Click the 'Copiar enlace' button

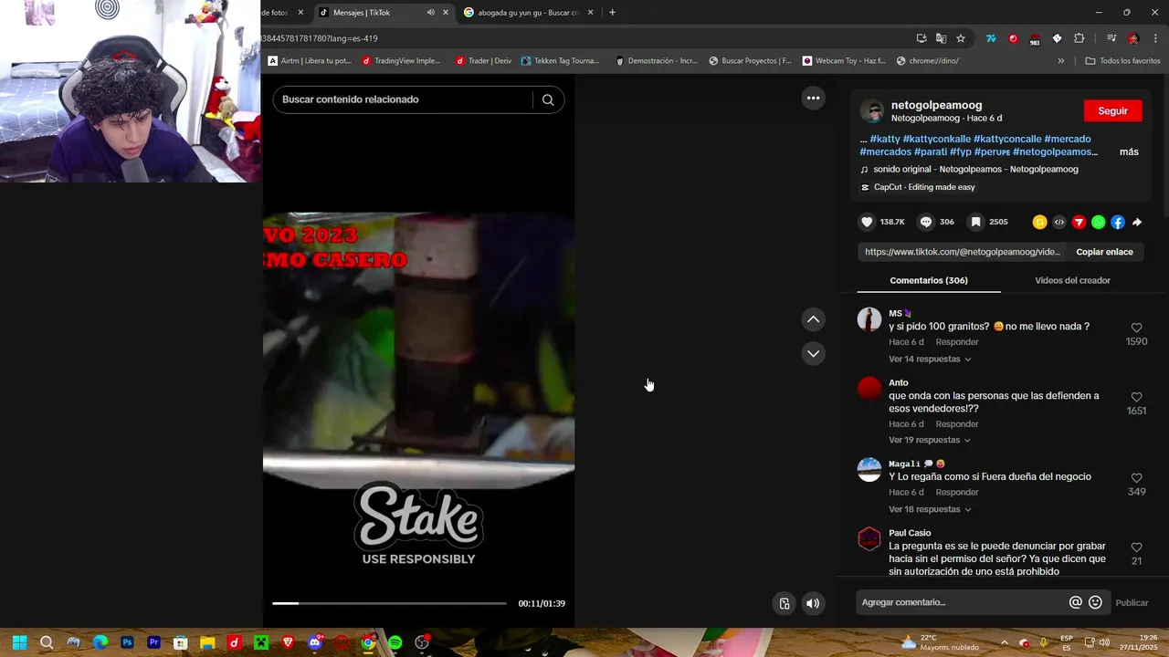[x=1104, y=252]
